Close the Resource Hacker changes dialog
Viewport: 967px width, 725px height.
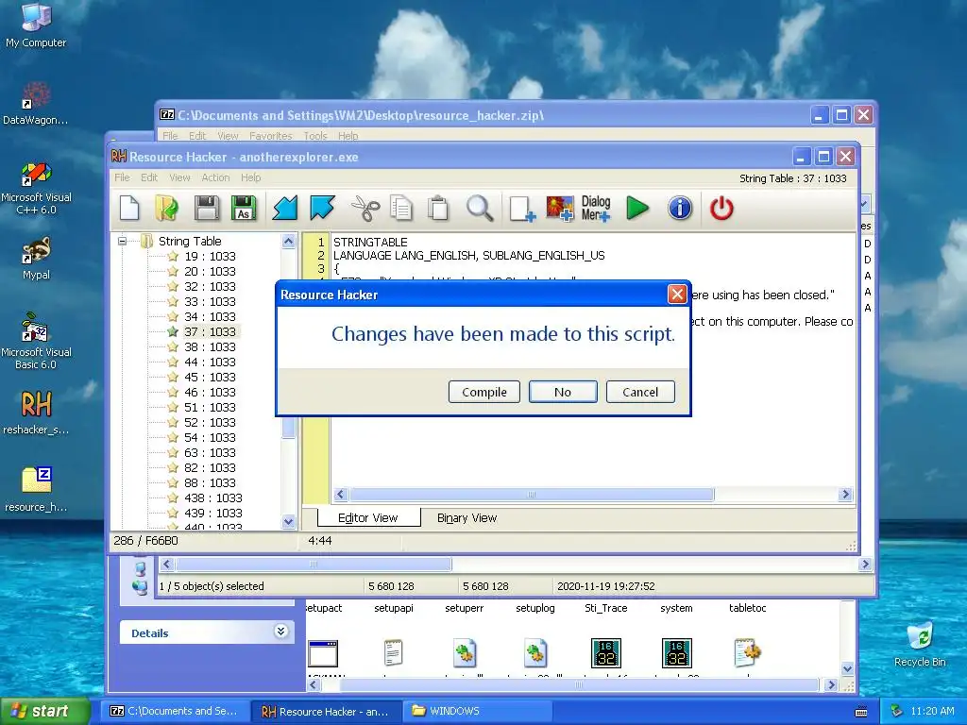[677, 295]
